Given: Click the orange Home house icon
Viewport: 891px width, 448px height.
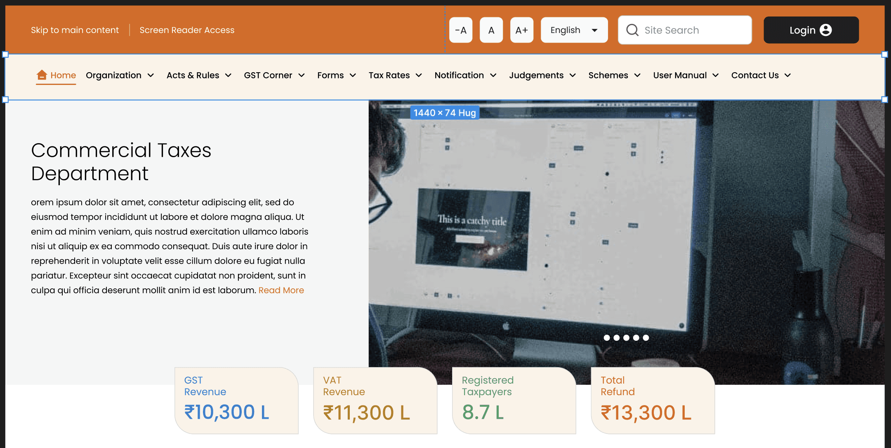Looking at the screenshot, I should 42,75.
